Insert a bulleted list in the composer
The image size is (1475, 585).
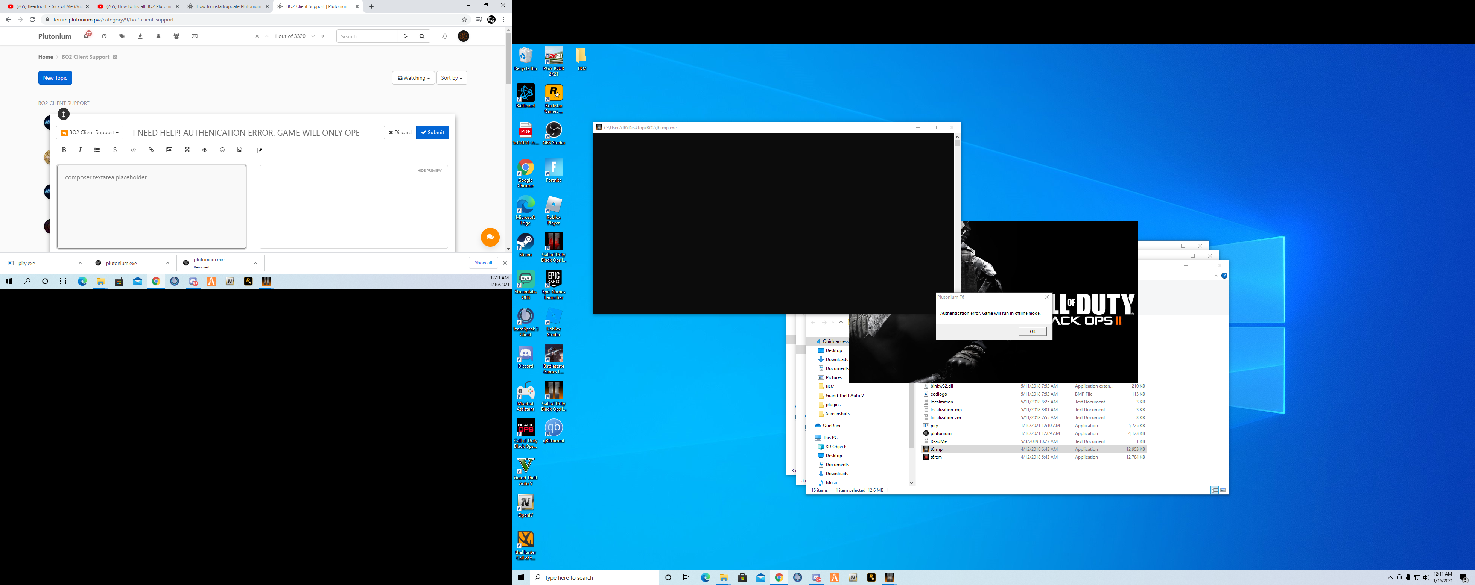tap(97, 150)
